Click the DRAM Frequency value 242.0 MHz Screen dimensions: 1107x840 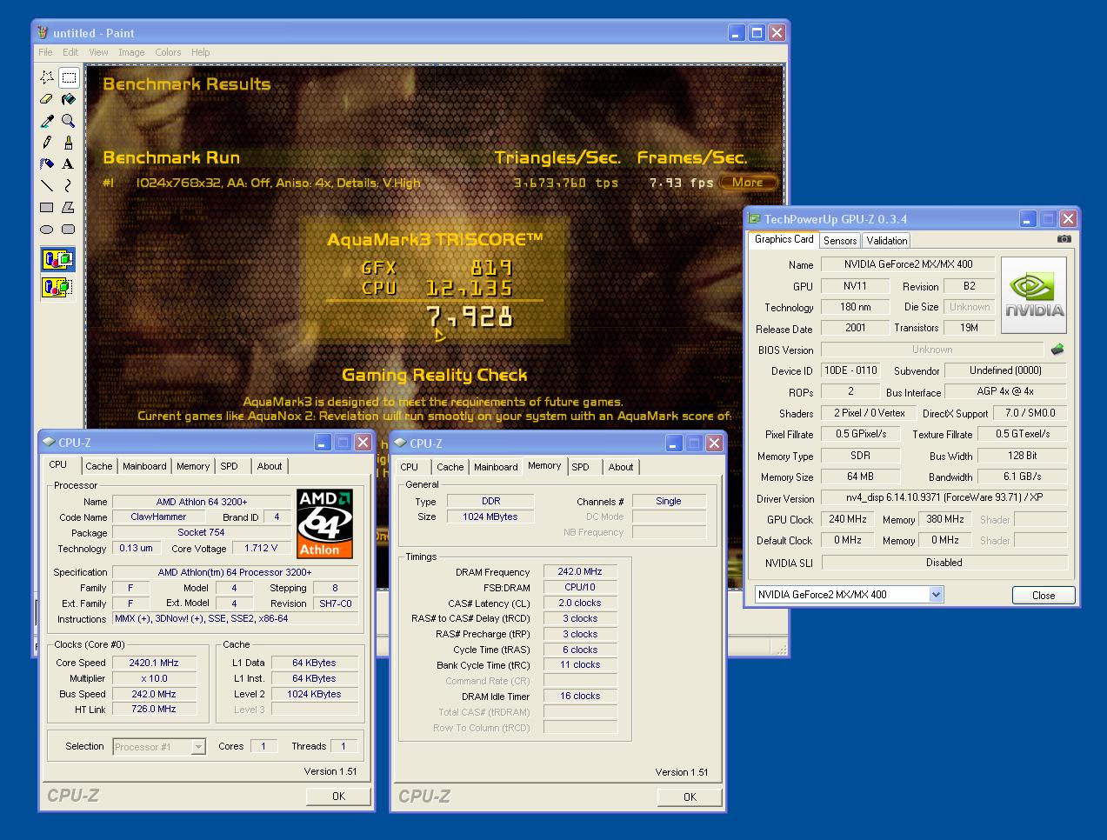[x=580, y=572]
